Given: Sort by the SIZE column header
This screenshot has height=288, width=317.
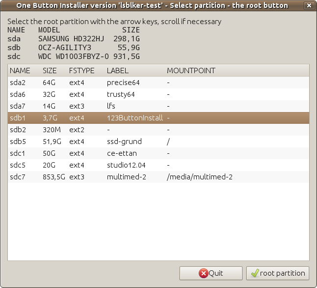Looking at the screenshot, I should [x=50, y=71].
